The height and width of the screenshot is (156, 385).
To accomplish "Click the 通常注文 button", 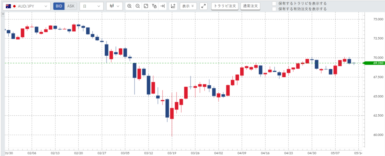I will pyautogui.click(x=250, y=6).
